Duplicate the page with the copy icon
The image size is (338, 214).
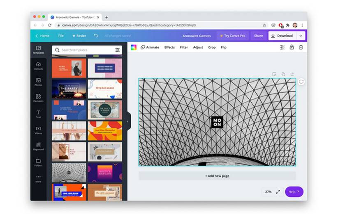pyautogui.click(x=283, y=74)
